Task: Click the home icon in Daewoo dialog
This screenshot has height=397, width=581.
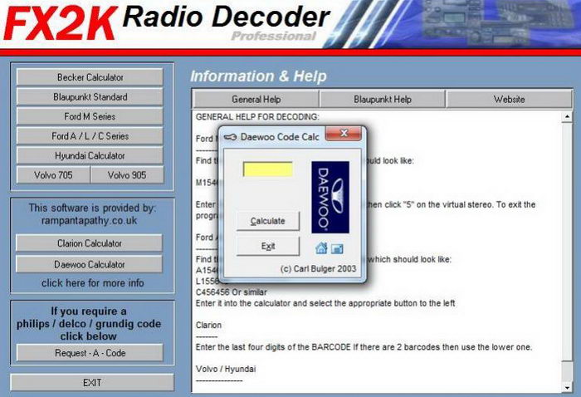Action: 321,248
